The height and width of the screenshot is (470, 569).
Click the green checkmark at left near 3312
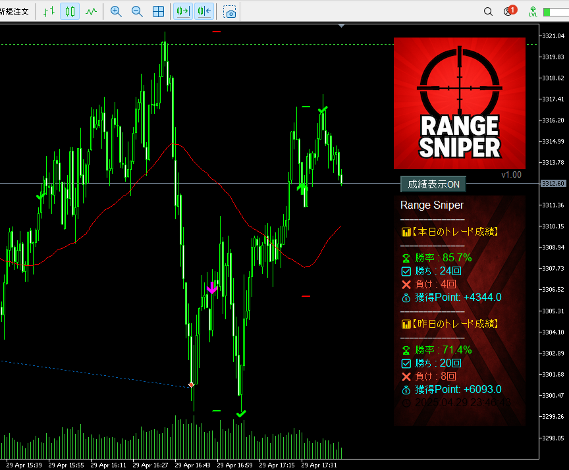point(41,196)
